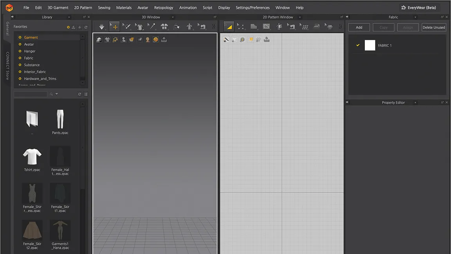Screen dimensions: 451x254
Task: Activate the Transform Pattern tool in 2D window
Action: click(228, 26)
